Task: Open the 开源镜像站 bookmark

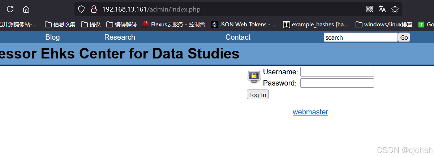Action: [x=18, y=25]
